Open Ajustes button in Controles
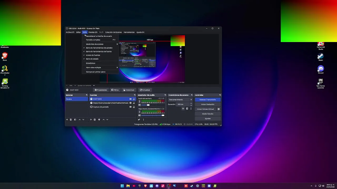This screenshot has width=337, height=189. coord(208,119)
